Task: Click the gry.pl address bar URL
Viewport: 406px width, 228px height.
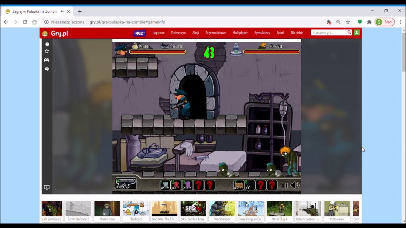Action: (x=127, y=22)
